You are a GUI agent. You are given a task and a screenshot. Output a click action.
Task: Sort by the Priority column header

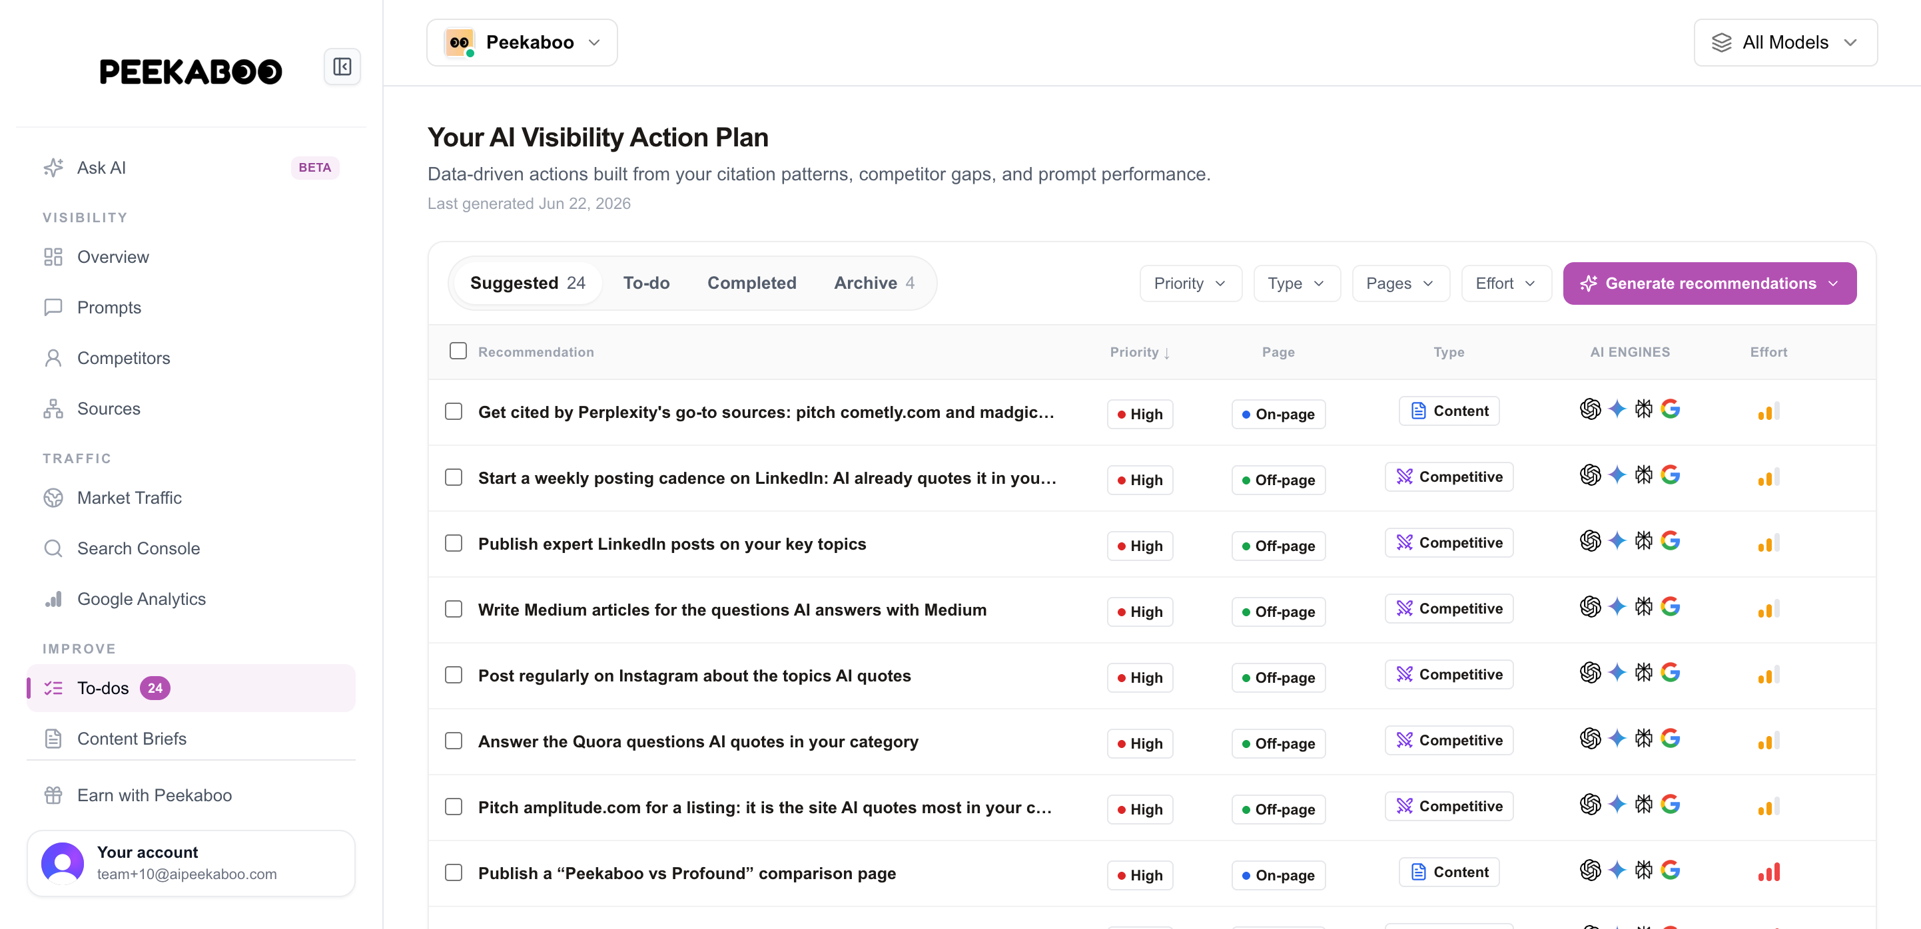[1140, 353]
